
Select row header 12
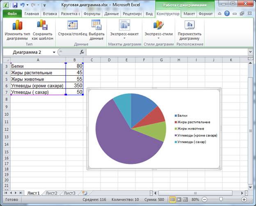pyautogui.click(x=7, y=129)
